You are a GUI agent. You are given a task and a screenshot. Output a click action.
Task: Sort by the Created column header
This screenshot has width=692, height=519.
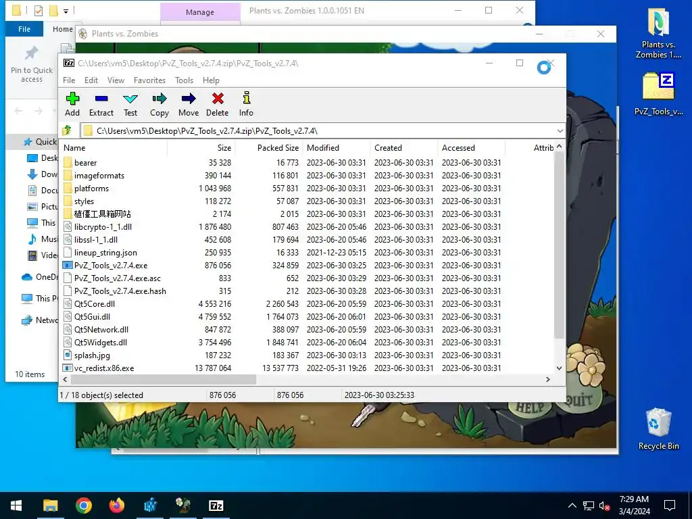click(x=404, y=148)
